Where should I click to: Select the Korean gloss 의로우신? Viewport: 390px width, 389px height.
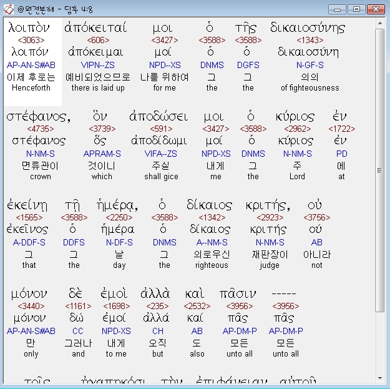coord(212,254)
